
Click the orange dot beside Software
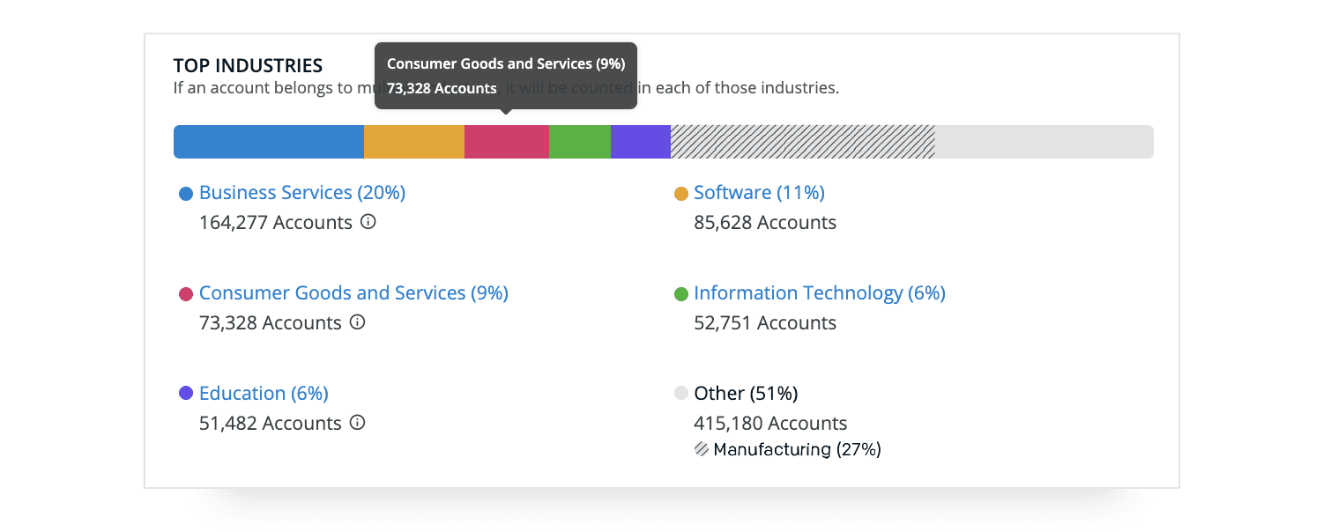click(x=680, y=192)
